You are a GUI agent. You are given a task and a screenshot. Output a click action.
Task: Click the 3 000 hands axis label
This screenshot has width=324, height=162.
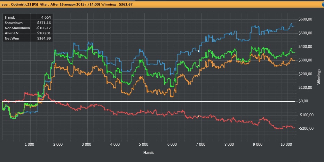point(86,145)
